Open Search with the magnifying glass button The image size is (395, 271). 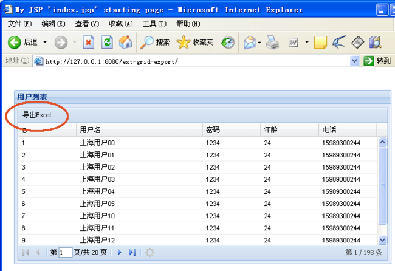[155, 42]
